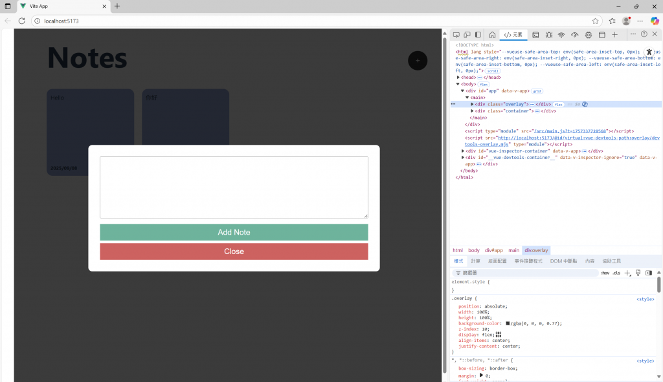Click the accessibility figure icon in DOM tree
This screenshot has height=382, width=663.
point(649,52)
